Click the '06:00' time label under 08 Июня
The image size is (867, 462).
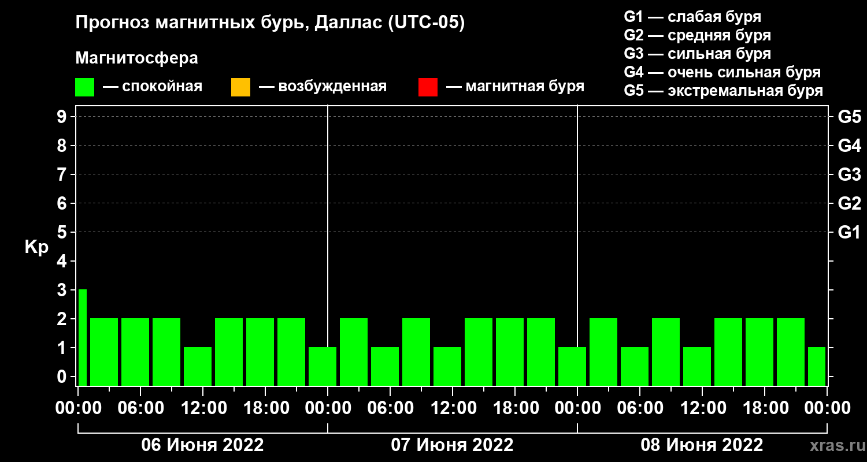tap(640, 408)
